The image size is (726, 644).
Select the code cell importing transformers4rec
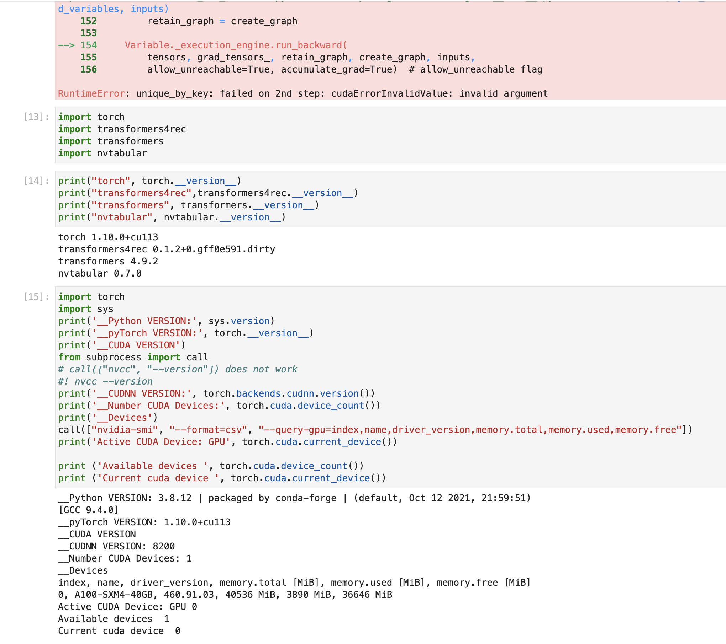point(123,129)
